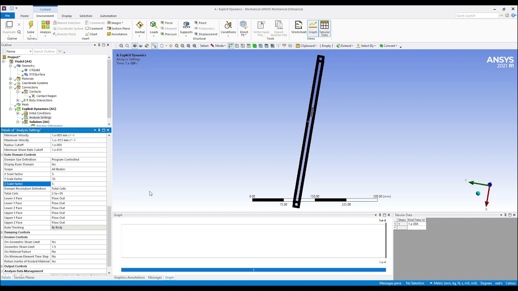Viewport: 518px width, 291px height.
Task: Open the Direct FE icon
Action: [x=244, y=25]
